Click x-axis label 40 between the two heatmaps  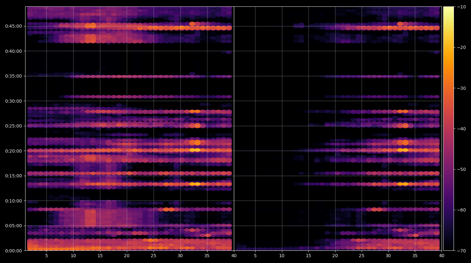(234, 256)
